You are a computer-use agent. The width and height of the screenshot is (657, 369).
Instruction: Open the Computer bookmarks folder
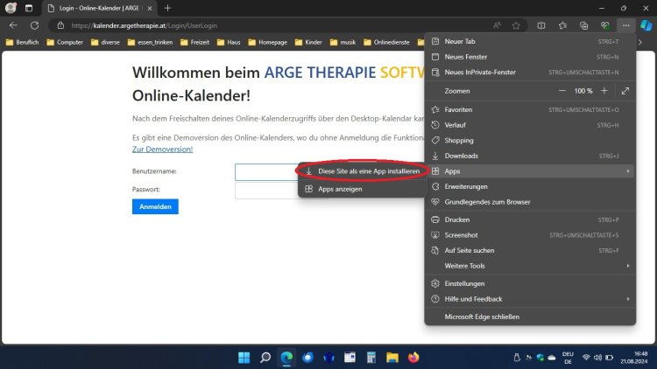(x=65, y=42)
